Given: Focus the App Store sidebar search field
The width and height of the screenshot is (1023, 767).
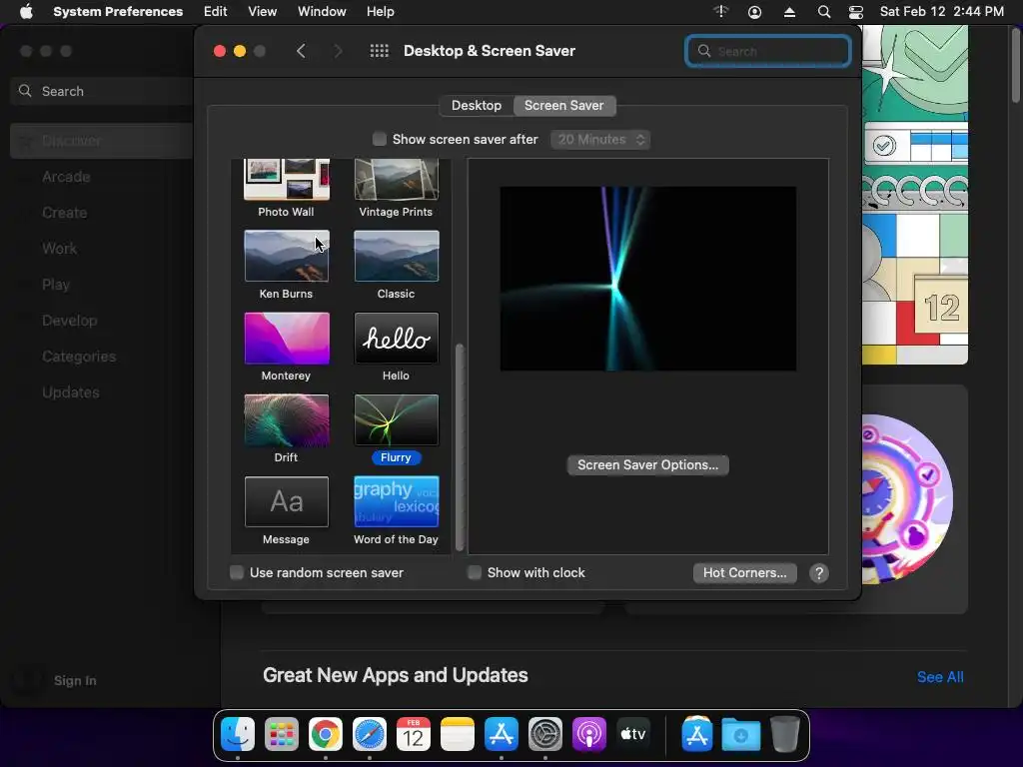Looking at the screenshot, I should click(x=101, y=91).
